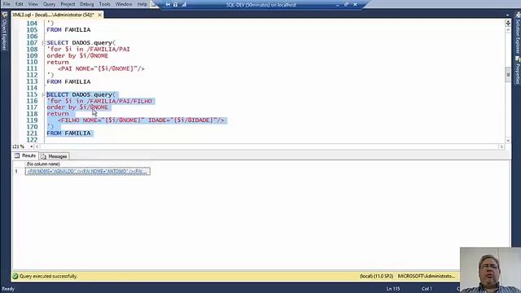Open the Project menu

[x=68, y=4]
